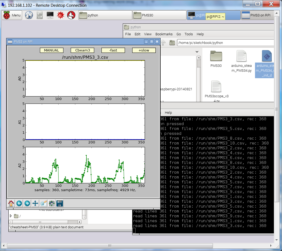Open the Configure subplots tool
Image resolution: width=282 pixels, height=251 pixels.
coord(52,203)
